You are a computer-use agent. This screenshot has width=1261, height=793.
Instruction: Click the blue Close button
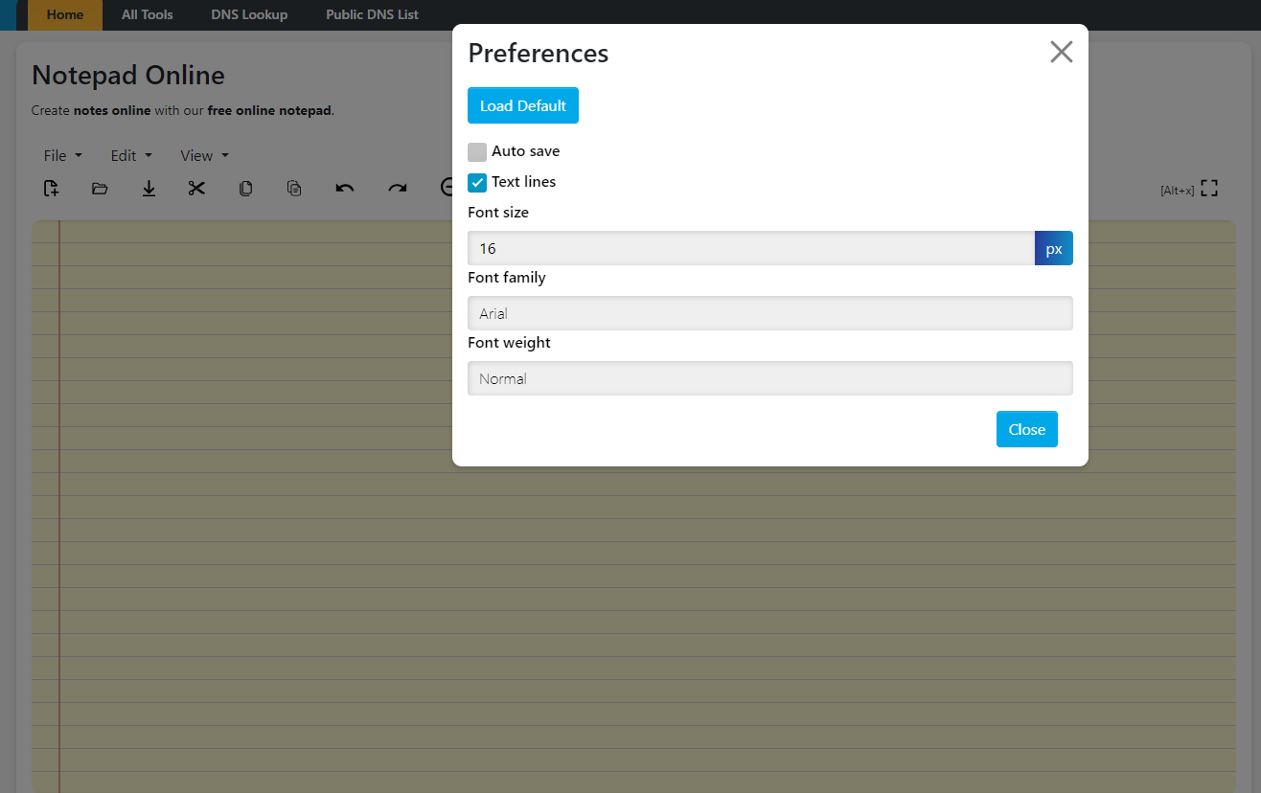click(1026, 430)
